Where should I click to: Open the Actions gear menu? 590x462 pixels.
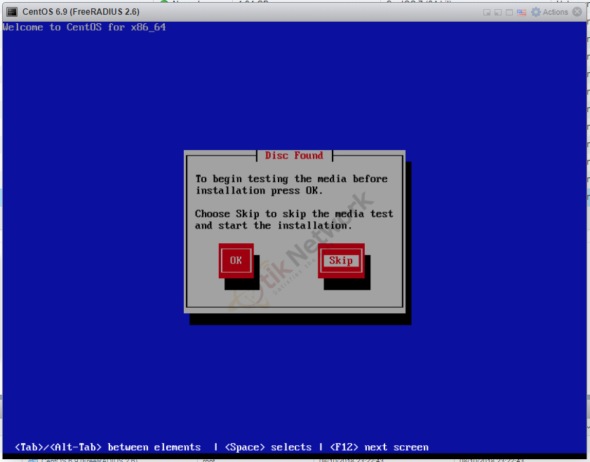coord(549,12)
